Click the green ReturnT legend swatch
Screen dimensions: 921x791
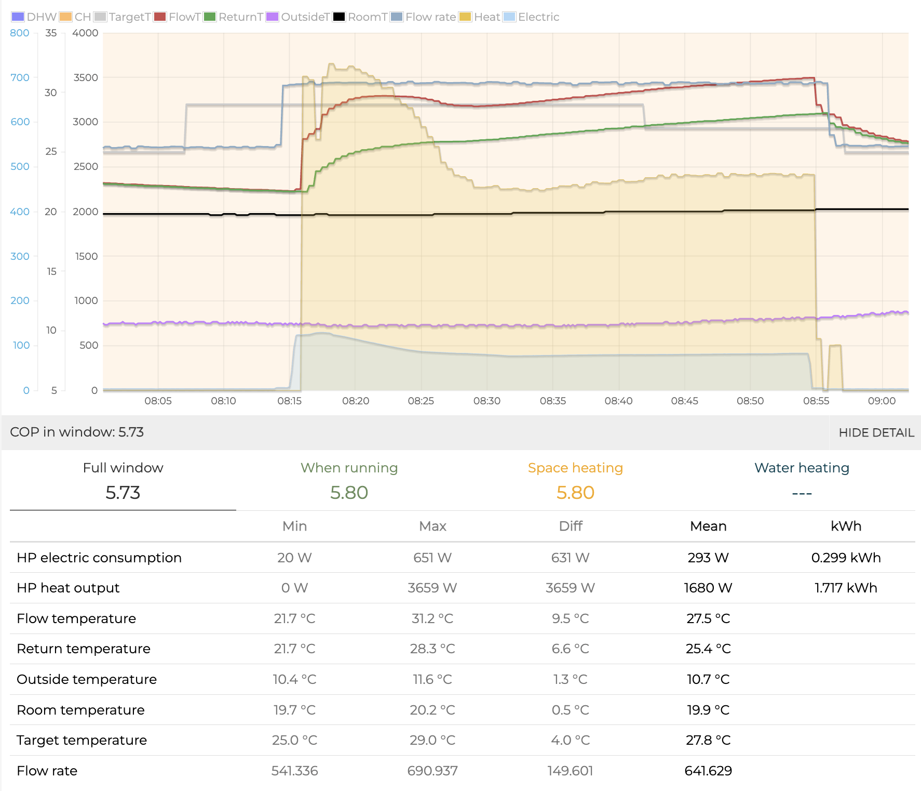[x=210, y=17]
